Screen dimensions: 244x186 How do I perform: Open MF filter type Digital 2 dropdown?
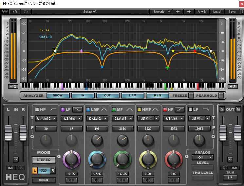pos(122,118)
